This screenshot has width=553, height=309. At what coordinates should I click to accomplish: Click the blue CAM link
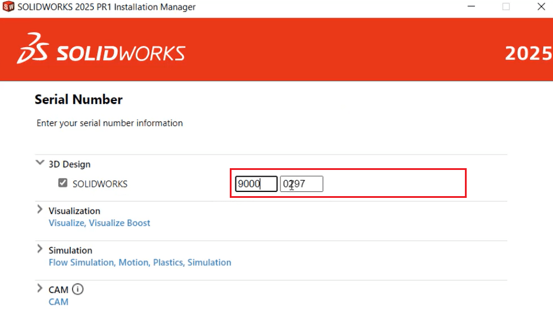tap(58, 302)
